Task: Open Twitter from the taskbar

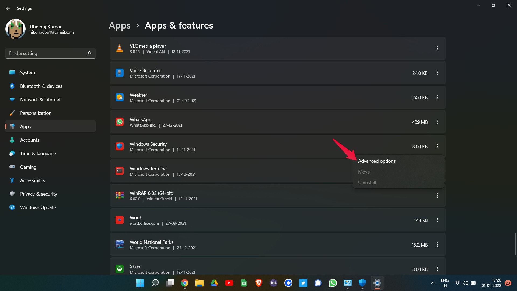Action: pyautogui.click(x=303, y=283)
